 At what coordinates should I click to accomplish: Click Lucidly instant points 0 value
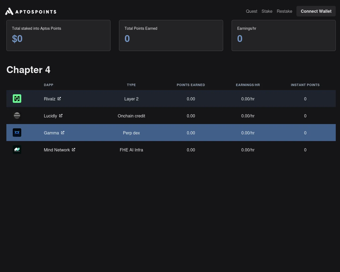305,116
